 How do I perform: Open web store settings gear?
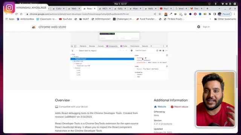(198, 27)
